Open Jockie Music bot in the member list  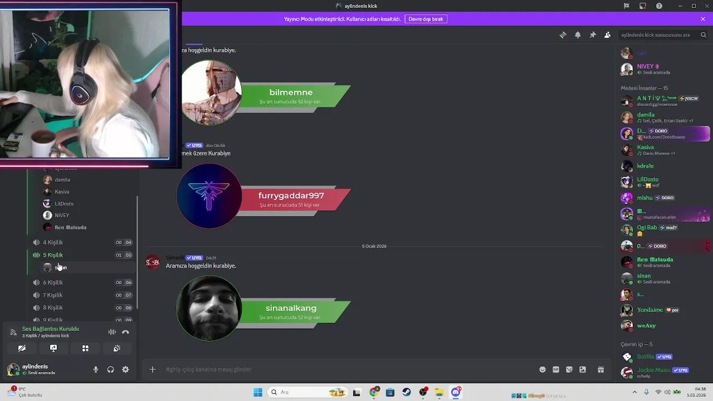665,373
